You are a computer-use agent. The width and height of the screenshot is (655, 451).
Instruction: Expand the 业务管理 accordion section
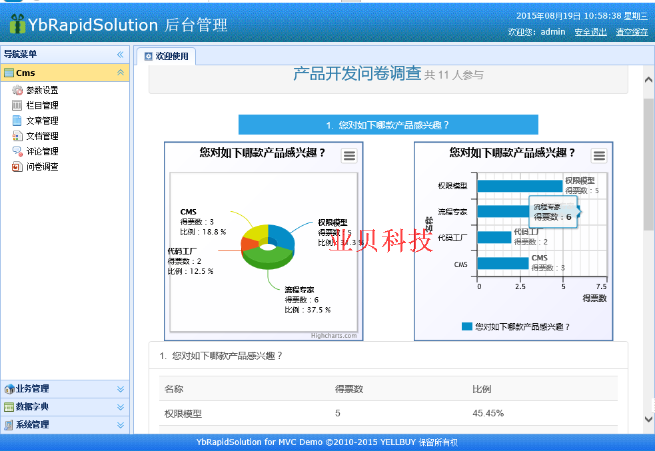tap(121, 389)
